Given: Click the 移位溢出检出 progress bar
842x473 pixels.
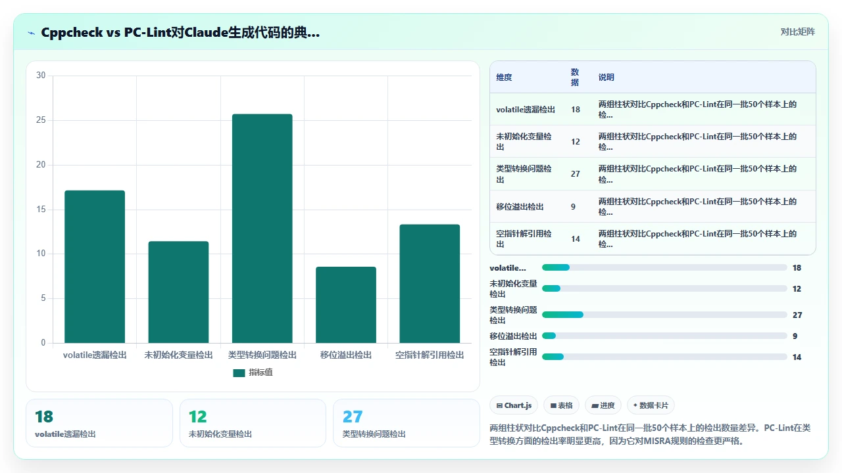Looking at the screenshot, I should tap(664, 336).
